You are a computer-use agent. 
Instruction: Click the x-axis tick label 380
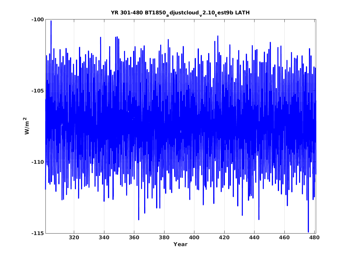point(164,237)
